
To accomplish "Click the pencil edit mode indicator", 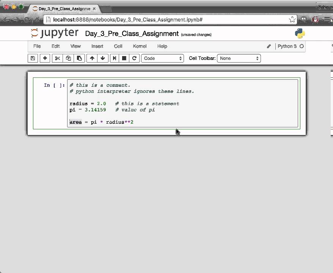I will [269, 46].
